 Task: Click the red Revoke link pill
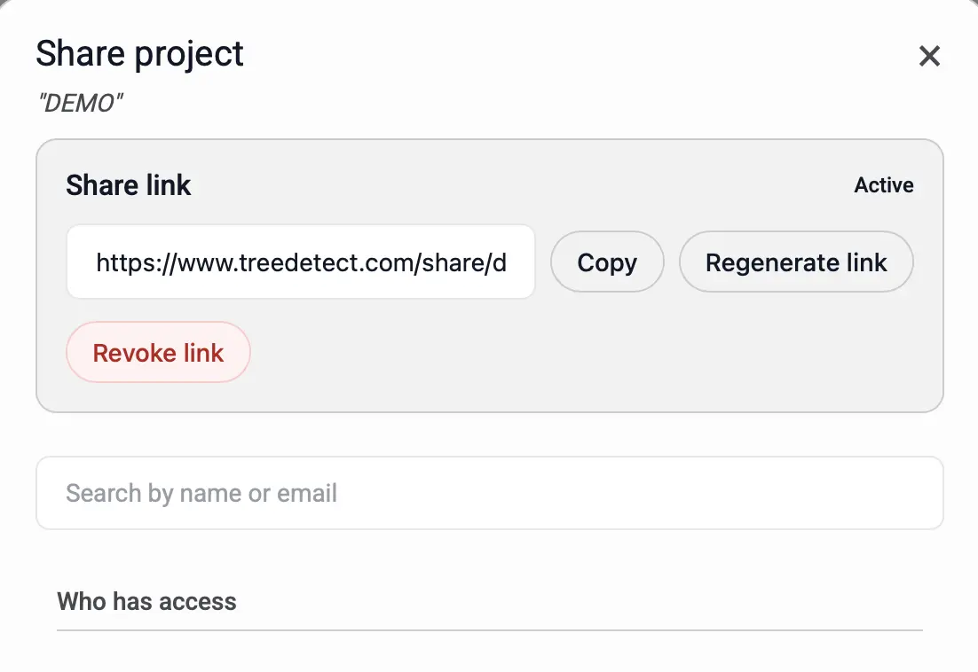coord(158,353)
